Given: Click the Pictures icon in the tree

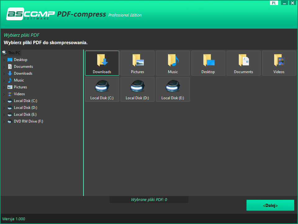Looking at the screenshot, I should click(10, 87).
